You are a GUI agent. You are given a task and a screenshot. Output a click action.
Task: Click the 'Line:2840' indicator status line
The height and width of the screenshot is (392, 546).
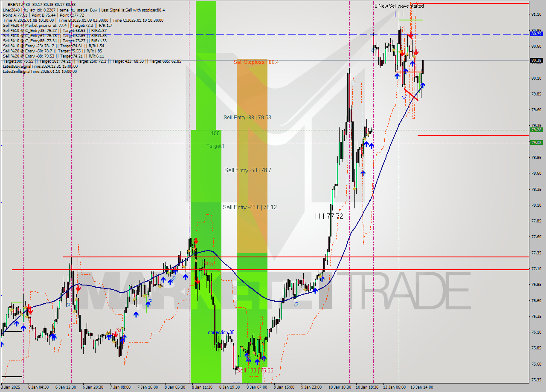pos(84,10)
